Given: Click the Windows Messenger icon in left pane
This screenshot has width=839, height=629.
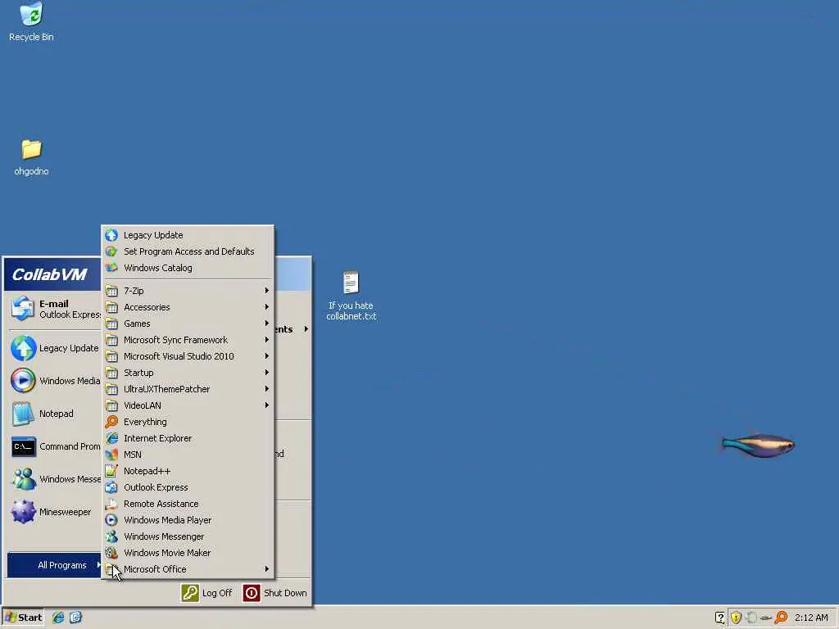Looking at the screenshot, I should [23, 479].
